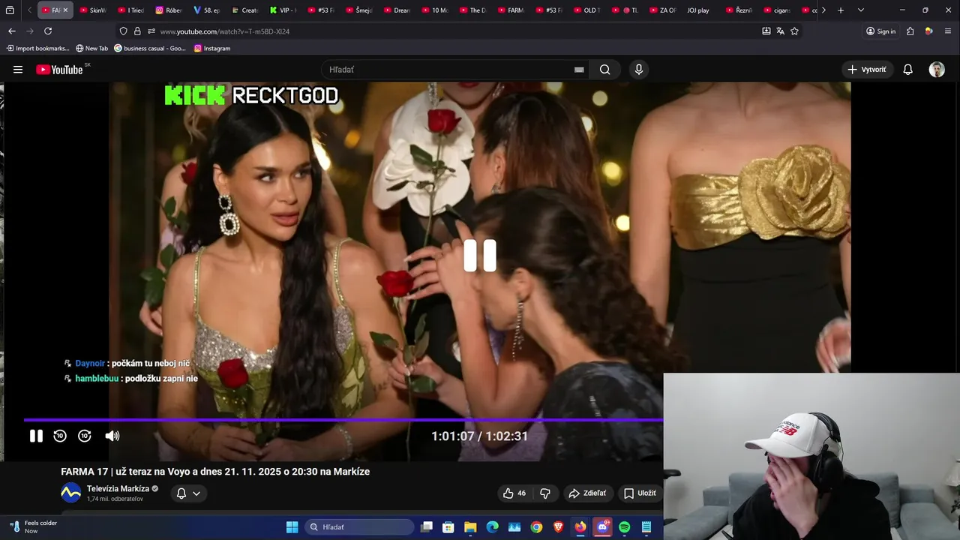This screenshot has width=960, height=540.
Task: Start voice search with the microphone icon
Action: coord(639,70)
